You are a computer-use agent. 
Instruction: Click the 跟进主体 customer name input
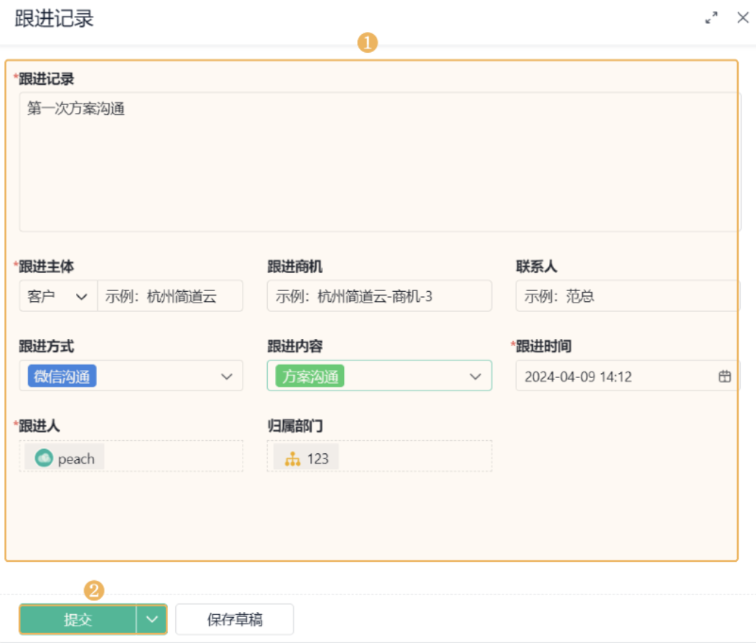click(170, 296)
